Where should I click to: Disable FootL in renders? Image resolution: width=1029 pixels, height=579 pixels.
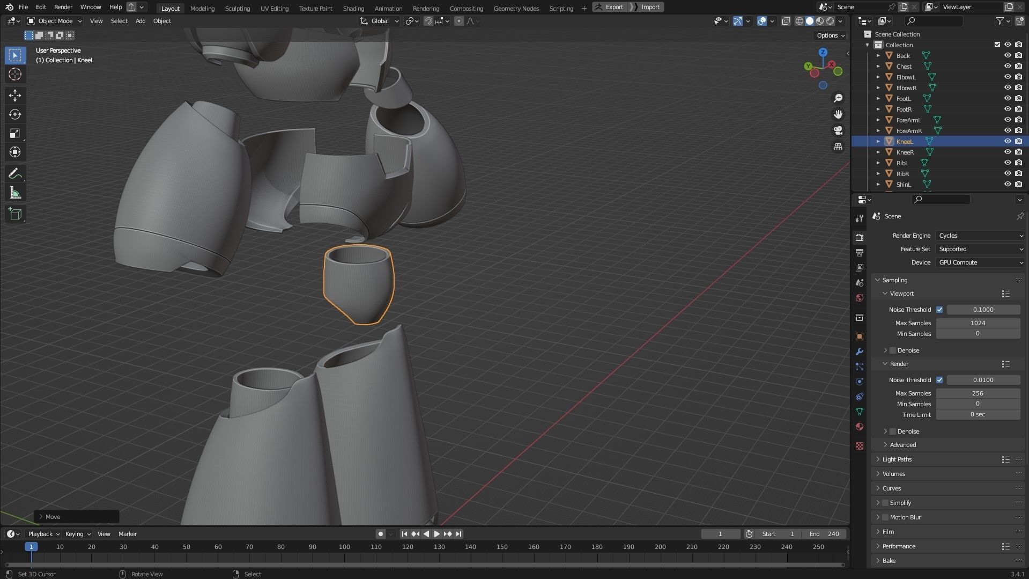1018,98
